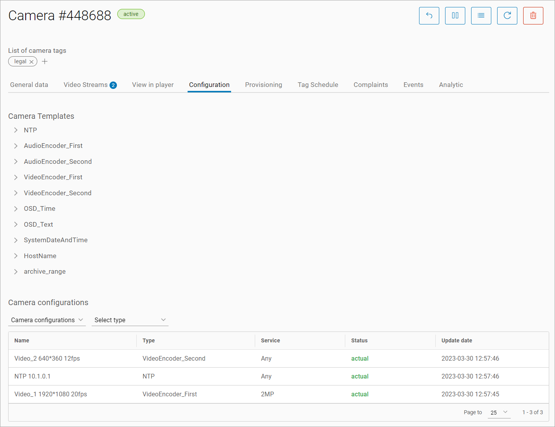
Task: Go to the Events tab
Action: point(413,85)
